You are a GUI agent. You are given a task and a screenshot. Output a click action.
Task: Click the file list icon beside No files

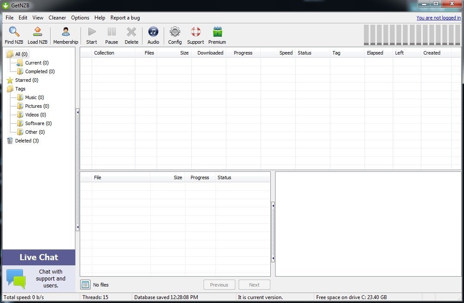pos(85,284)
